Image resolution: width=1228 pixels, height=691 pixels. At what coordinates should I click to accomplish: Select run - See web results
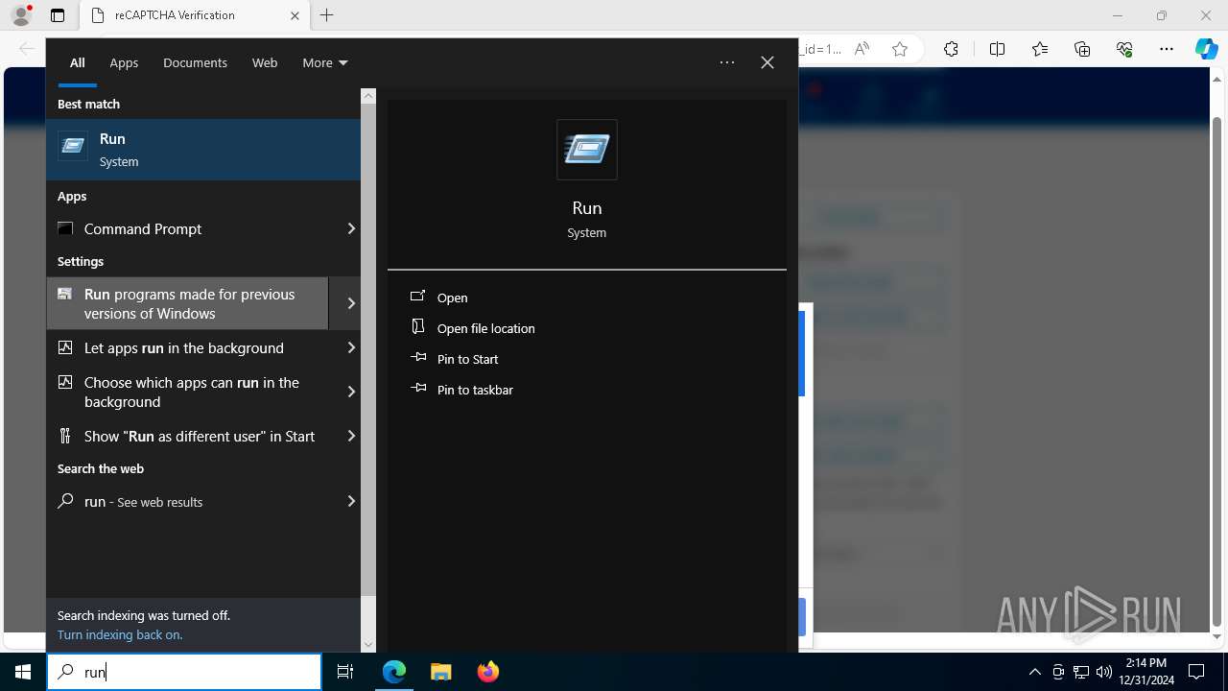(x=187, y=501)
